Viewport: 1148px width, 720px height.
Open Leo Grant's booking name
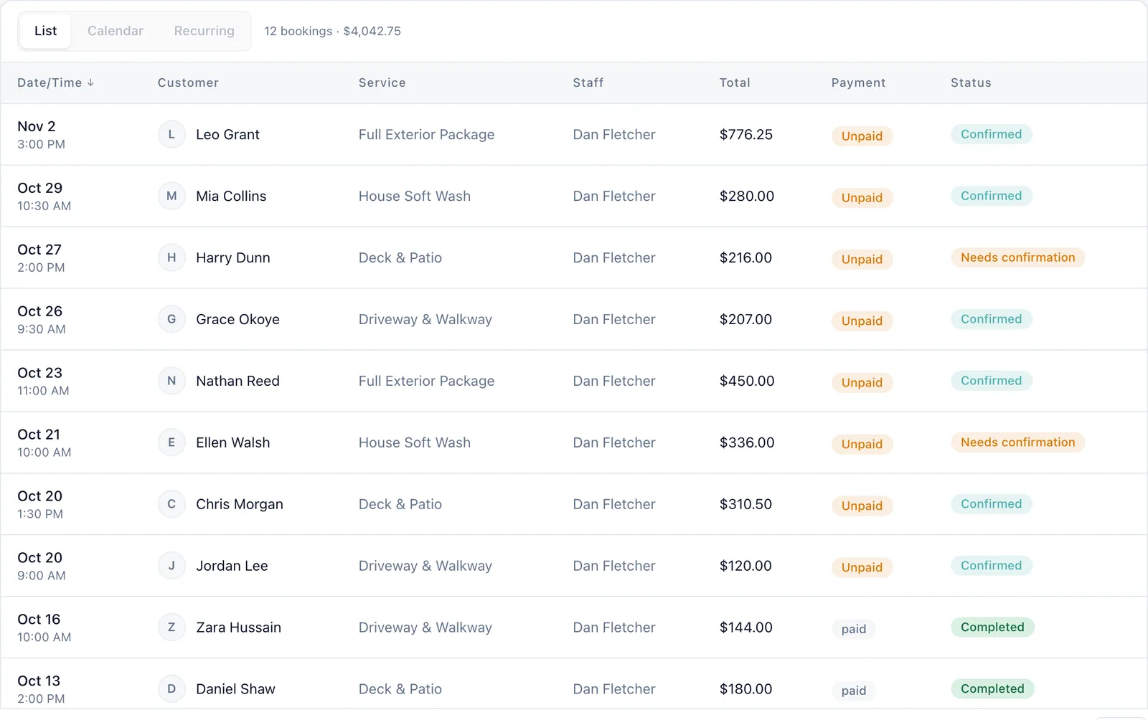tap(227, 134)
